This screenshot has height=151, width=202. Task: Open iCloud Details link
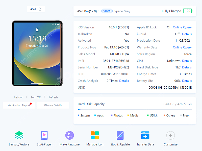tap(187, 34)
